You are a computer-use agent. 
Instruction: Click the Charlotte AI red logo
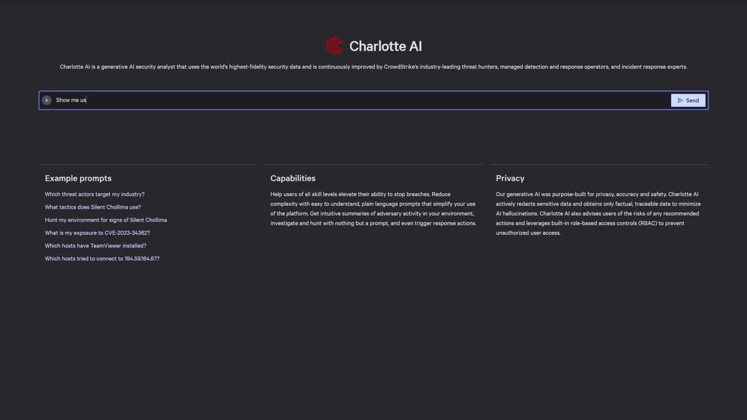pyautogui.click(x=335, y=46)
